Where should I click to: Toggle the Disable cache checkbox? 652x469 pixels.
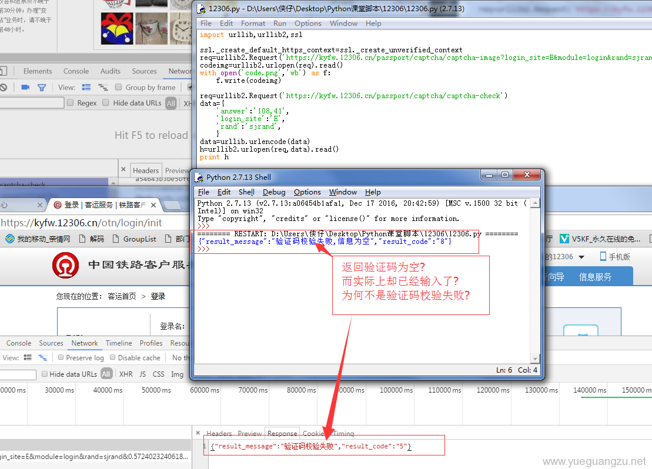(x=113, y=357)
